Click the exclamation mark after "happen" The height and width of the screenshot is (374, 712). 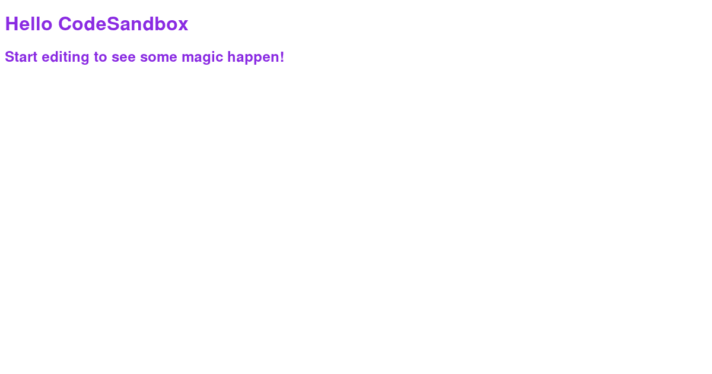coord(282,57)
